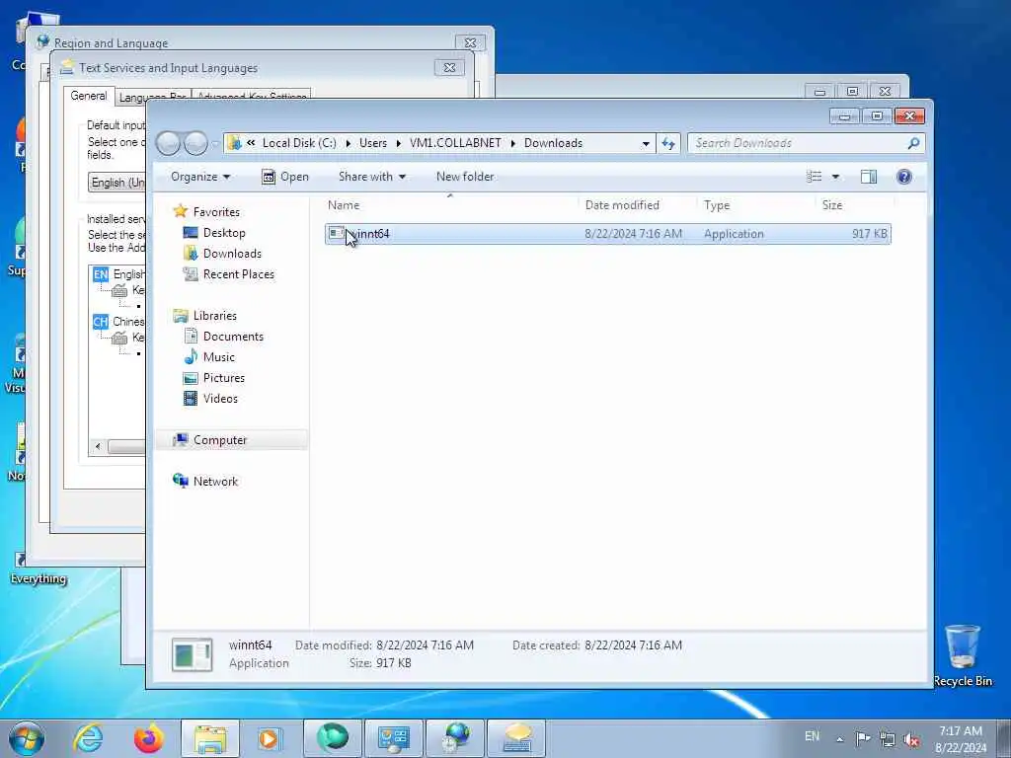Sort by Date modified column header

pyautogui.click(x=638, y=205)
